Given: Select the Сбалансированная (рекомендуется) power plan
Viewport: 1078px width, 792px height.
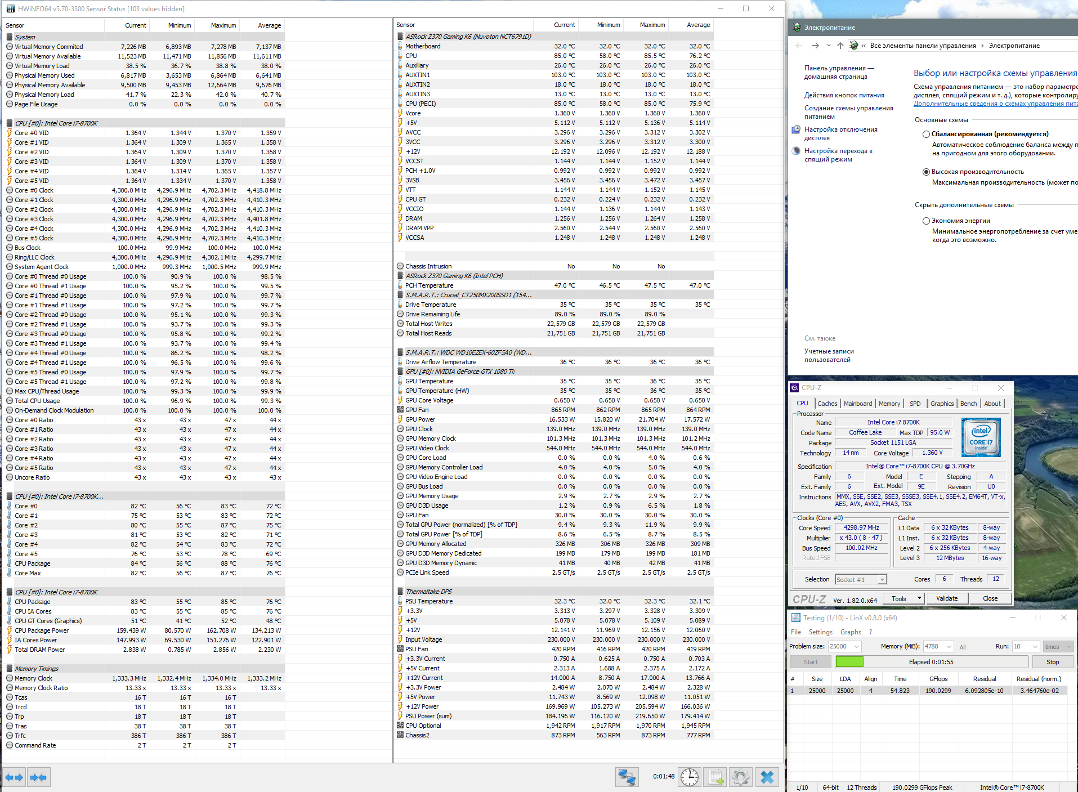Looking at the screenshot, I should 926,135.
